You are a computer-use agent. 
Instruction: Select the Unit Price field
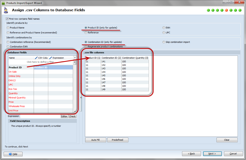(x=40, y=110)
